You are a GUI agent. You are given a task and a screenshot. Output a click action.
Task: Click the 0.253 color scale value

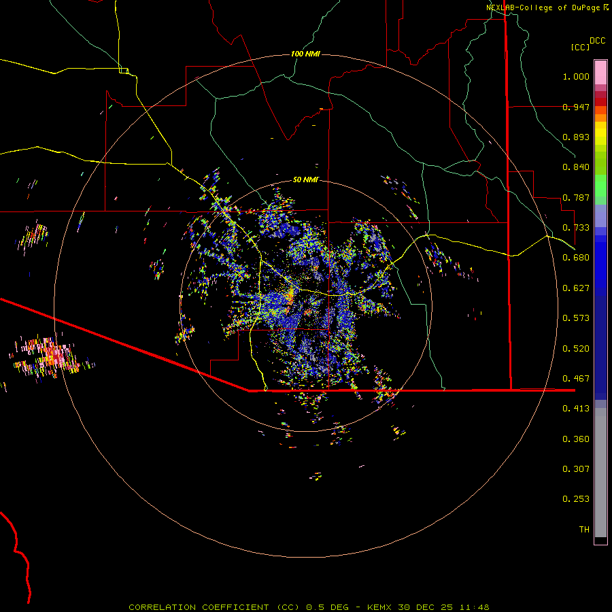coord(576,499)
